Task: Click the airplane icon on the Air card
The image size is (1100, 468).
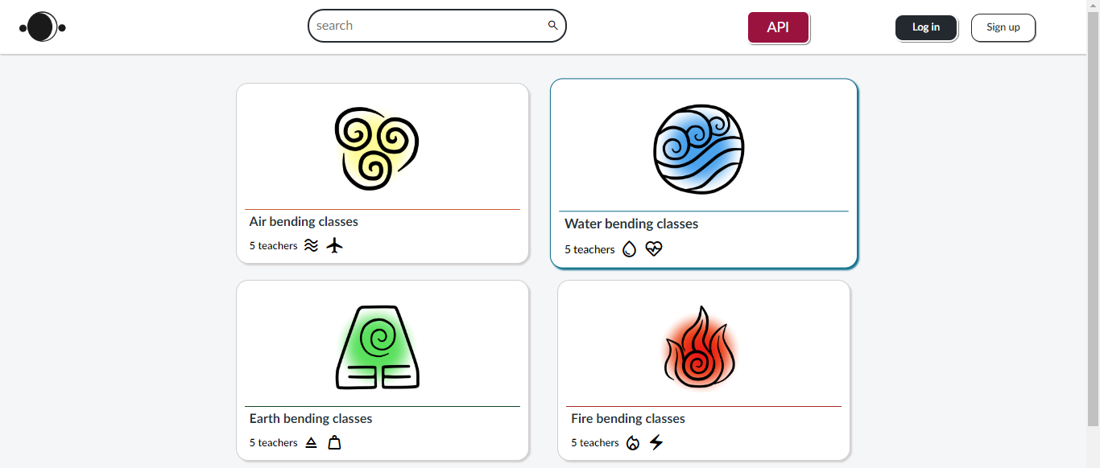Action: [335, 245]
